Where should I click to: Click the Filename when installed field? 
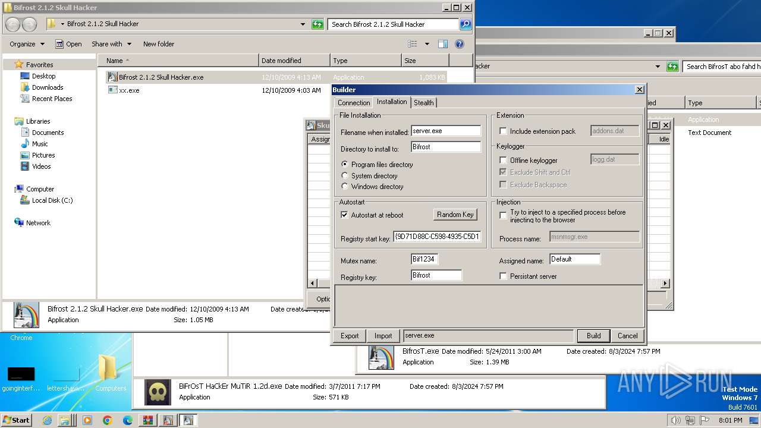click(x=446, y=131)
